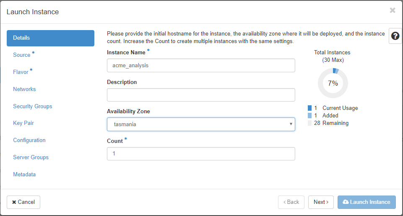Focus the Description input field

pos(201,95)
